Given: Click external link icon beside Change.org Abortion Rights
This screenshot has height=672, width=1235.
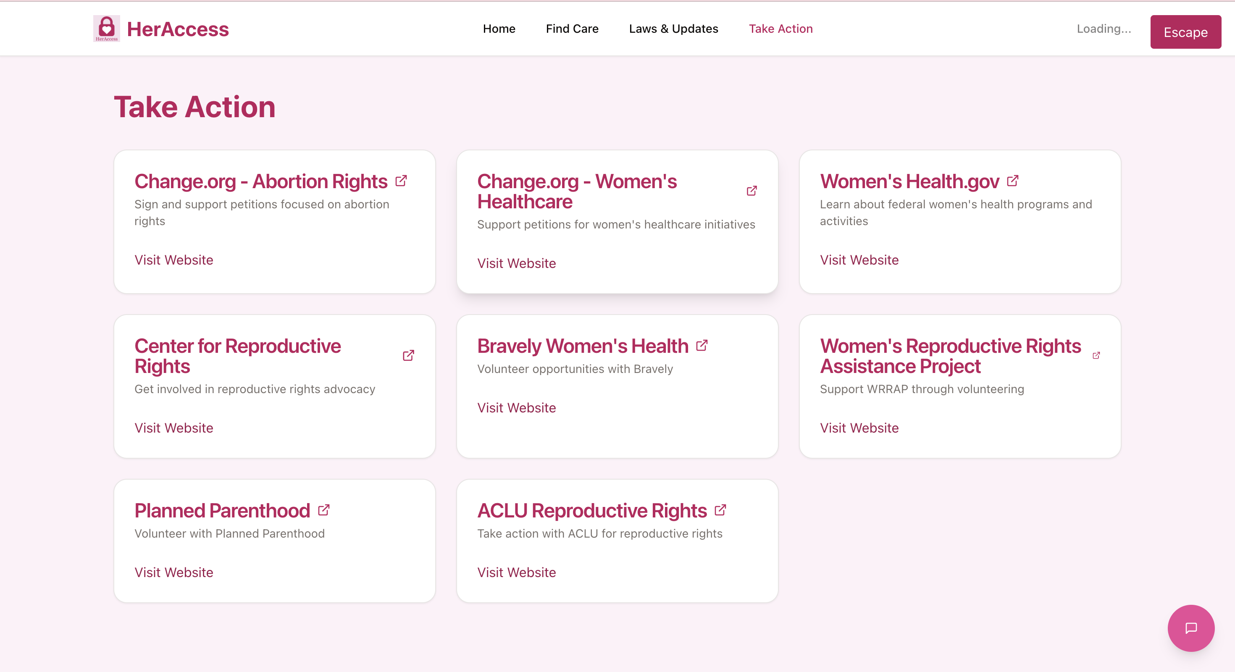Looking at the screenshot, I should click(401, 181).
